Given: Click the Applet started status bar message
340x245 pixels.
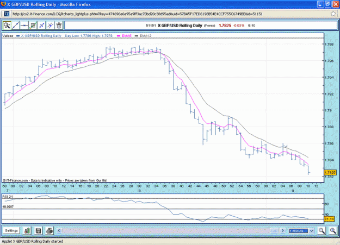Looking at the screenshot, I should click(33, 241).
